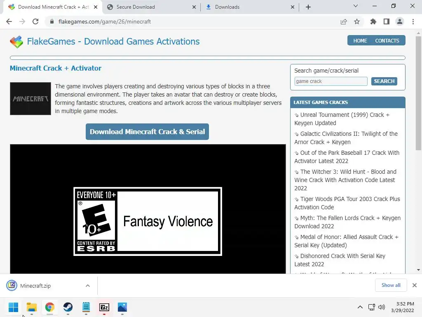
Task: Open the Windows Start menu
Action: 13,307
